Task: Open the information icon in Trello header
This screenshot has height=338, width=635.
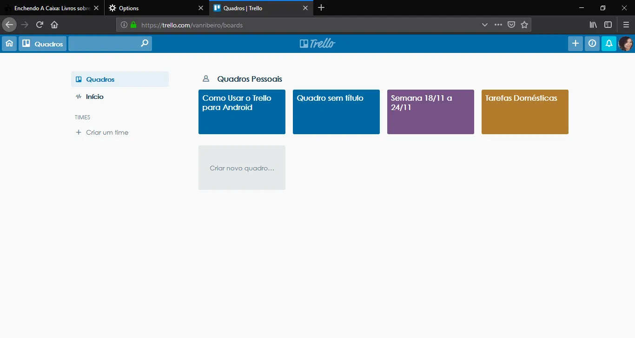Action: pyautogui.click(x=592, y=44)
